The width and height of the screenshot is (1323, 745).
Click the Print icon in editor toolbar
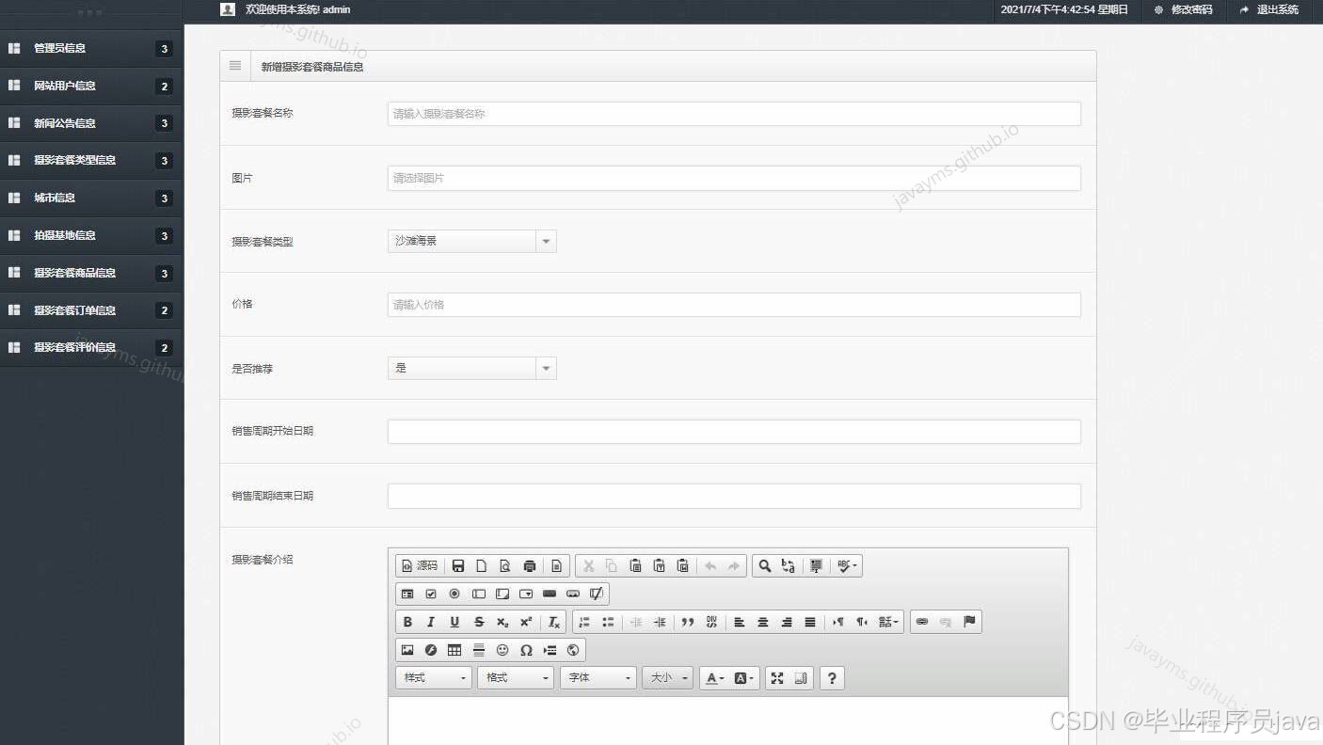[530, 565]
